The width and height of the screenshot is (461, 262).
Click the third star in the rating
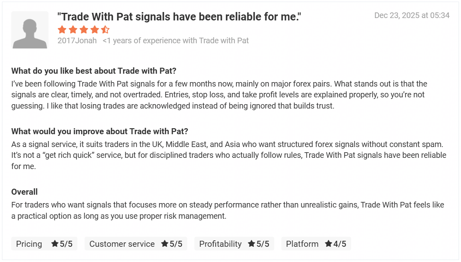(83, 30)
